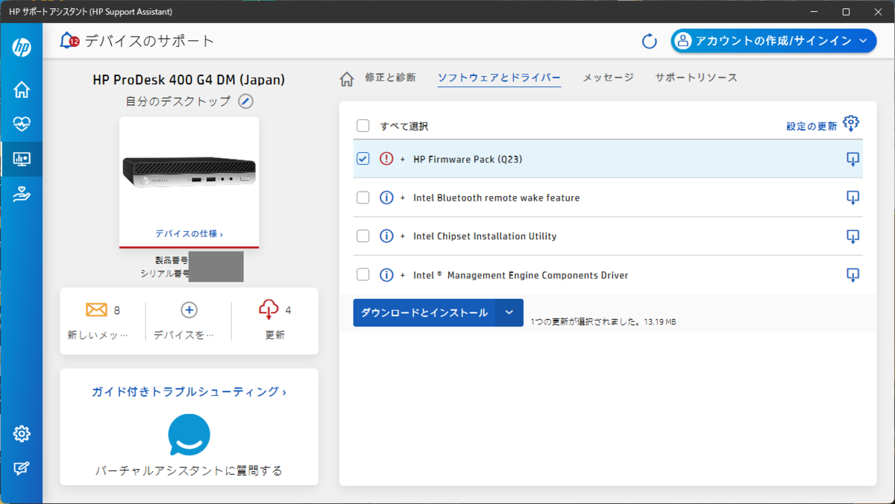Open デバイスの仕様 link
This screenshot has width=895, height=504.
coord(189,233)
